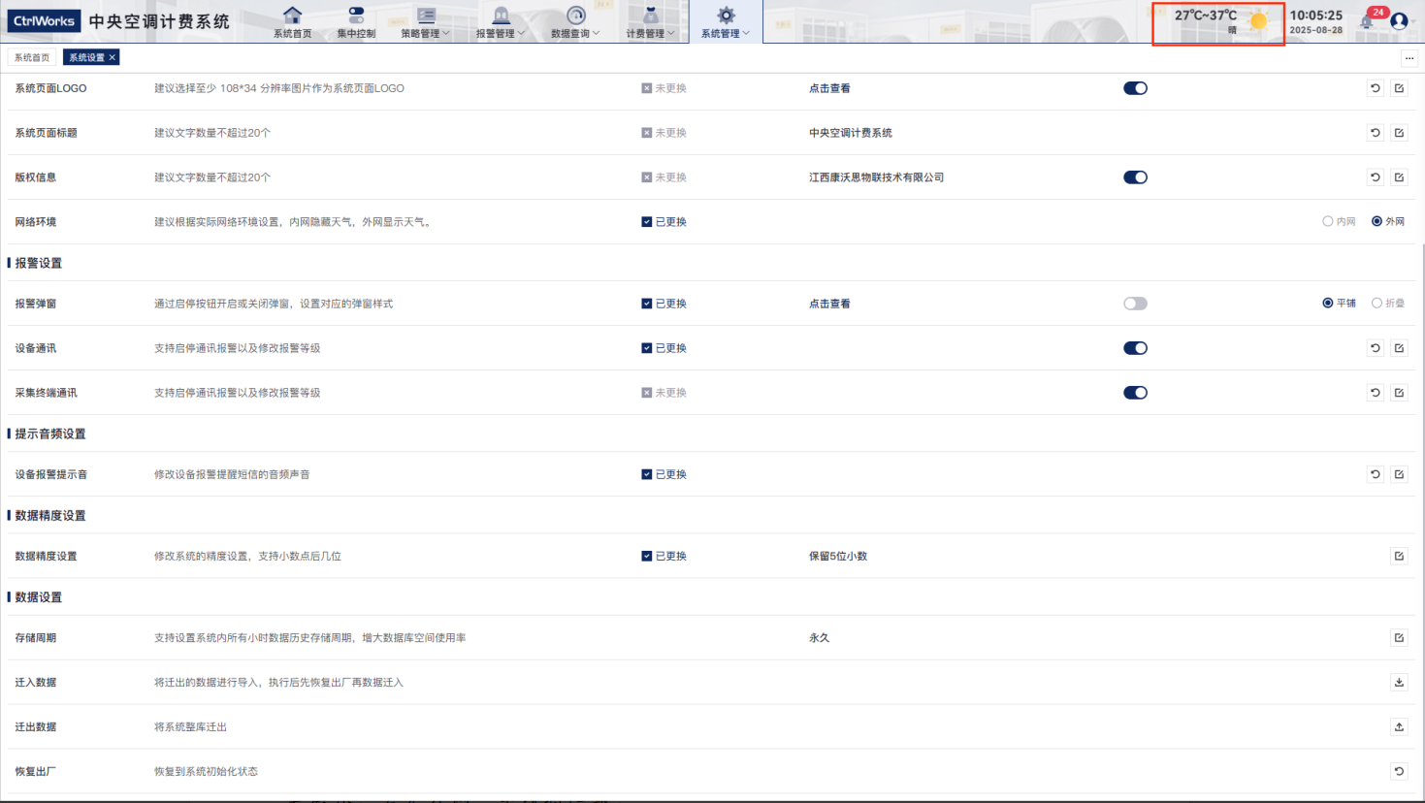Screen dimensions: 1425x803
Task: Open the user profile avatar icon
Action: 1399,20
